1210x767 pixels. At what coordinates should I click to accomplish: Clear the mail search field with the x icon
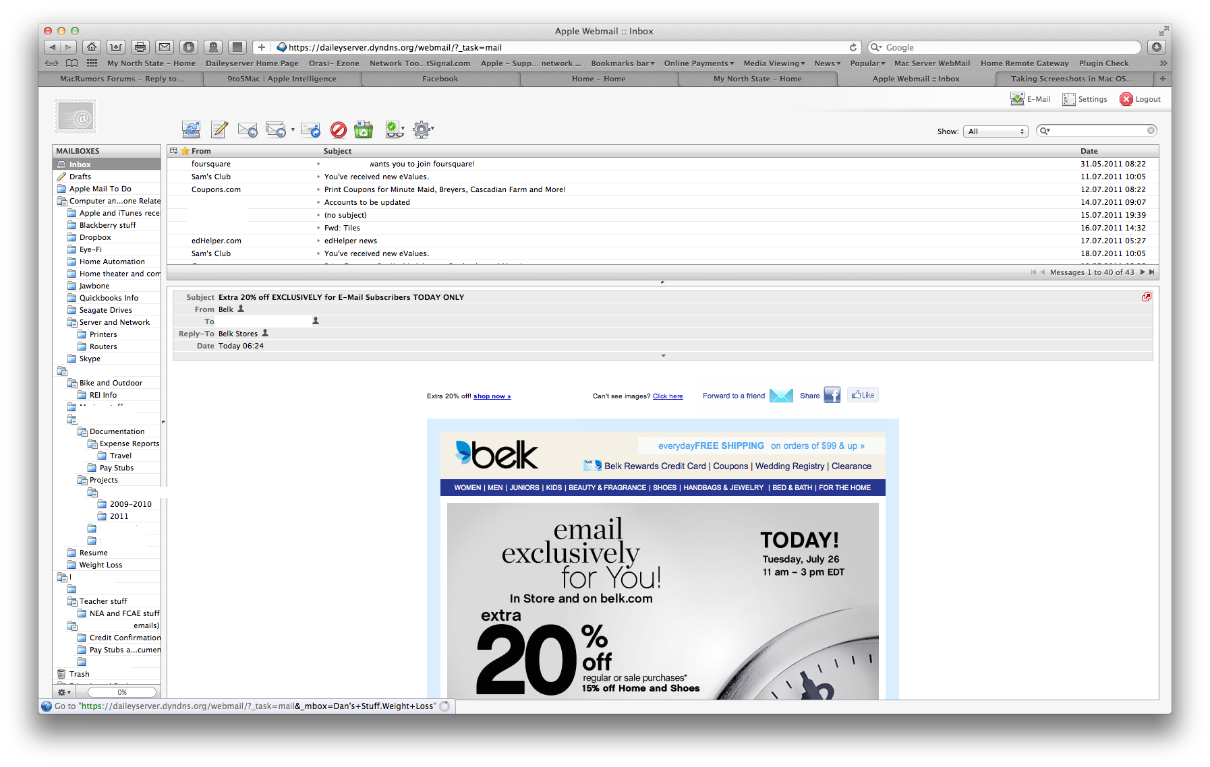coord(1151,131)
